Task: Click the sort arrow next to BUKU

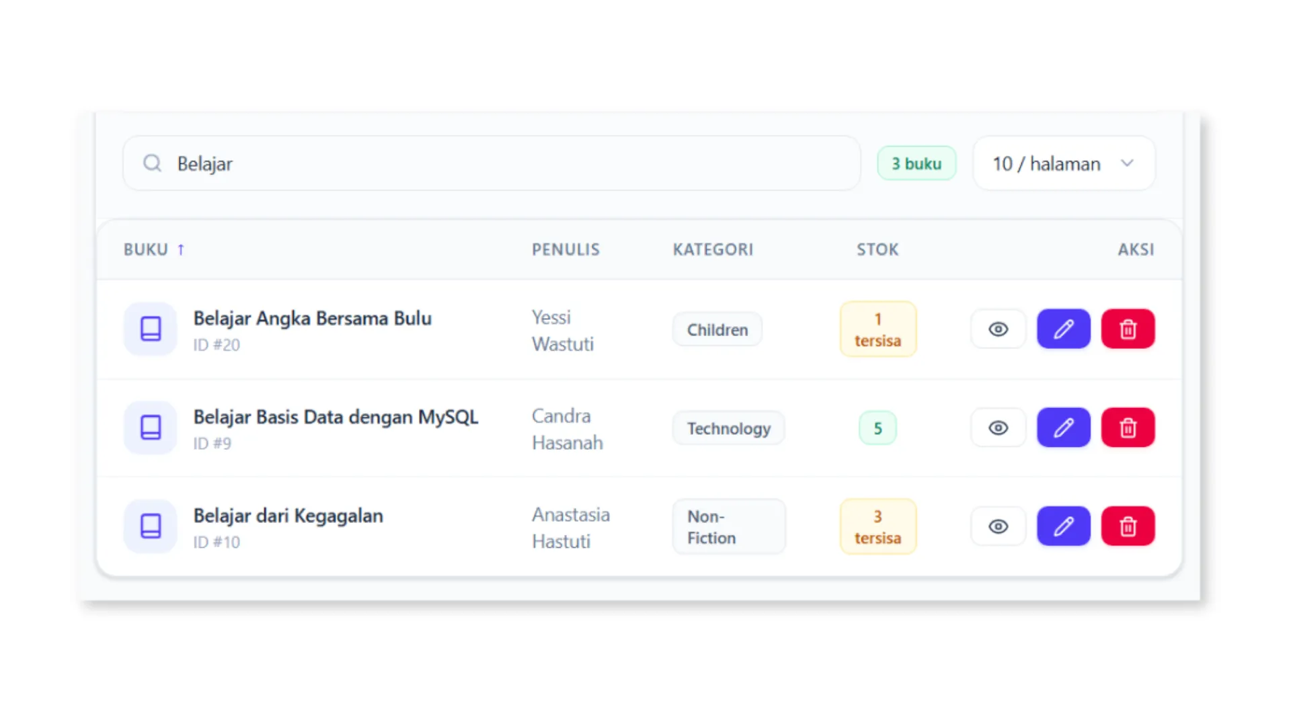Action: coord(181,249)
